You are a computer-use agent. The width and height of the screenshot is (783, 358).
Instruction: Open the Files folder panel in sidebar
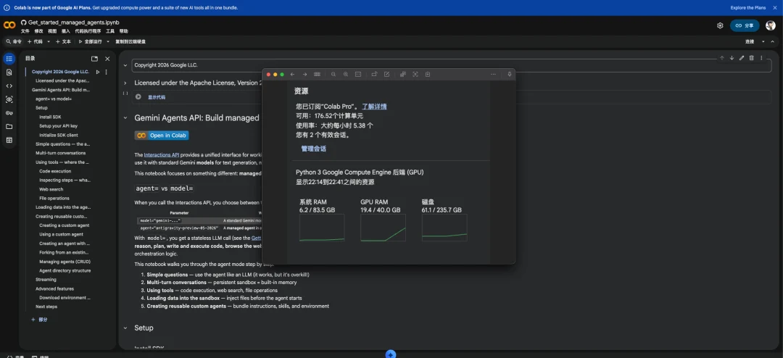pos(9,126)
